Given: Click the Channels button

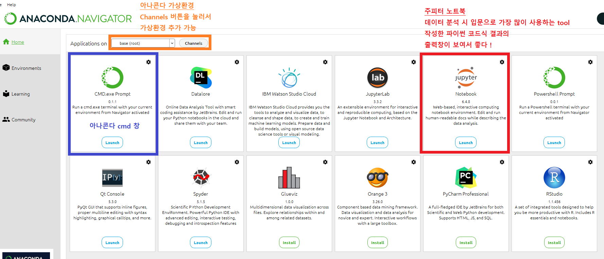Looking at the screenshot, I should coord(194,43).
